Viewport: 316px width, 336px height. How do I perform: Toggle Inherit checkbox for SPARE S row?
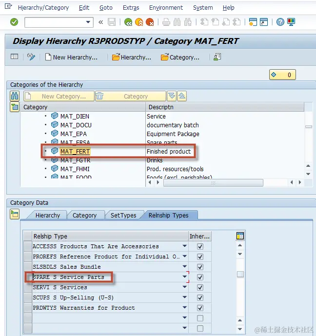pyautogui.click(x=200, y=277)
